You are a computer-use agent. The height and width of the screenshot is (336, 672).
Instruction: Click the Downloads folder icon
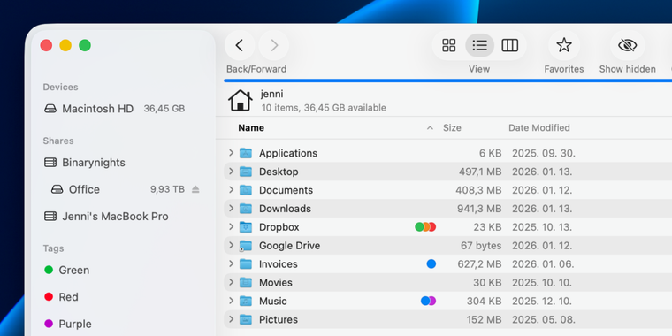246,209
